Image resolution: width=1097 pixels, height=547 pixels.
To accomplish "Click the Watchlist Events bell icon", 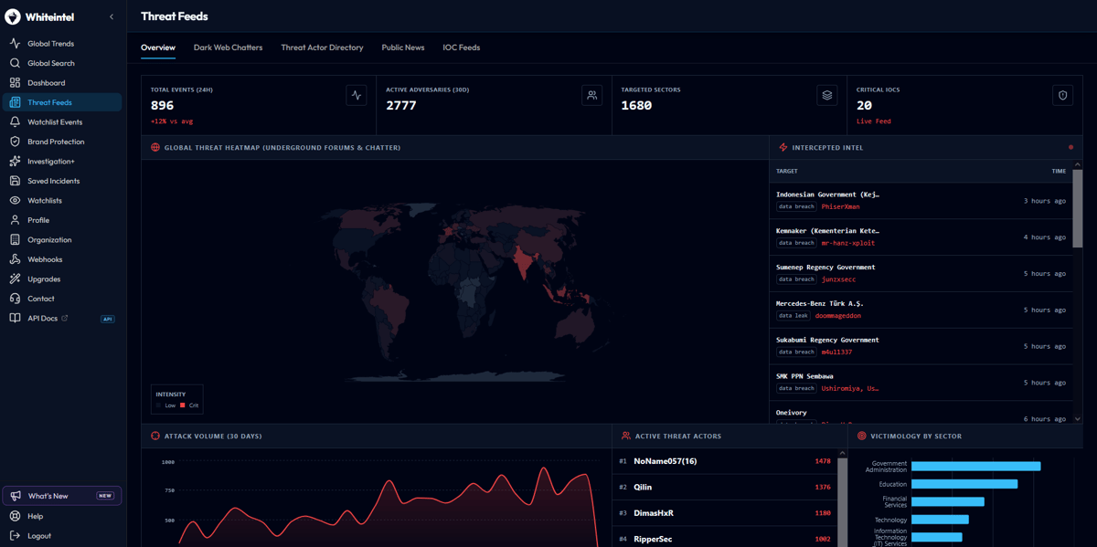I will (x=15, y=122).
